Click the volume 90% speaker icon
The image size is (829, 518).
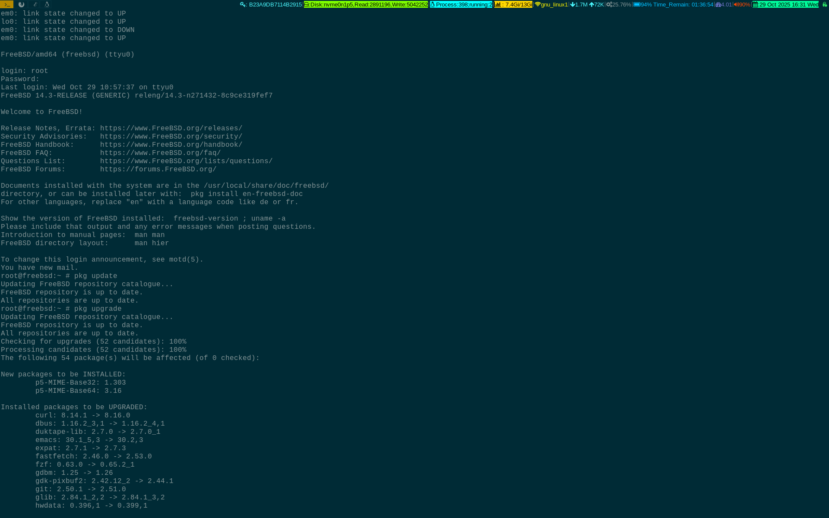pyautogui.click(x=736, y=5)
